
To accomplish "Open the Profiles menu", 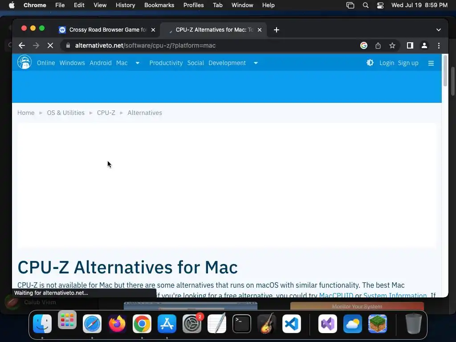I will click(x=193, y=5).
